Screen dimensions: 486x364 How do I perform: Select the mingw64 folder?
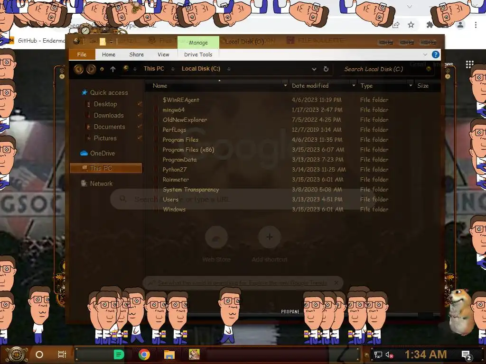(x=173, y=110)
